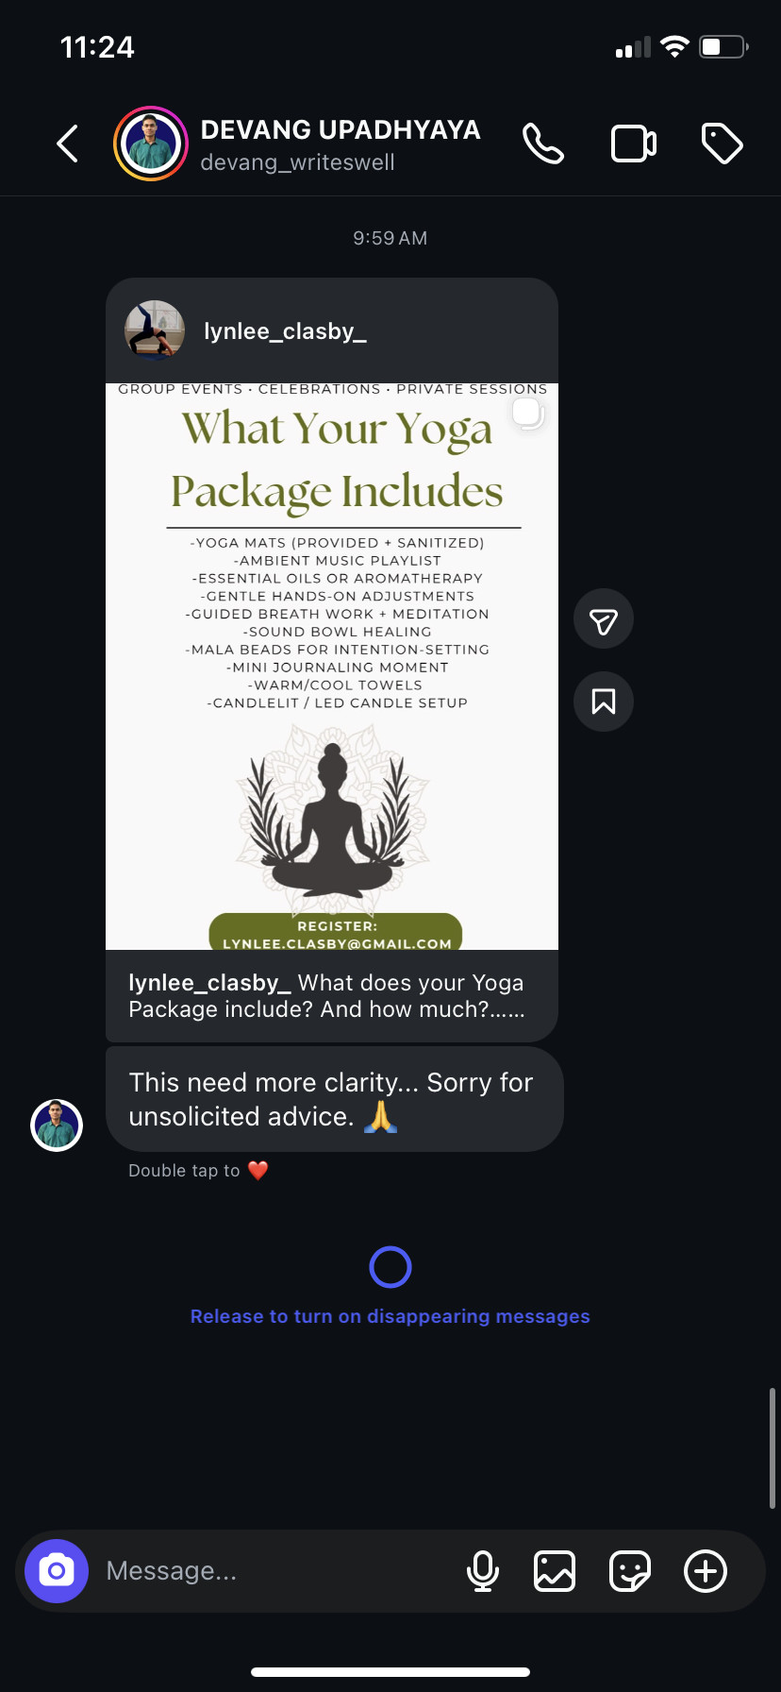Screen dimensions: 781x1692
Task: Open the post caption starting with lynlee_clasby_
Action: 326,996
